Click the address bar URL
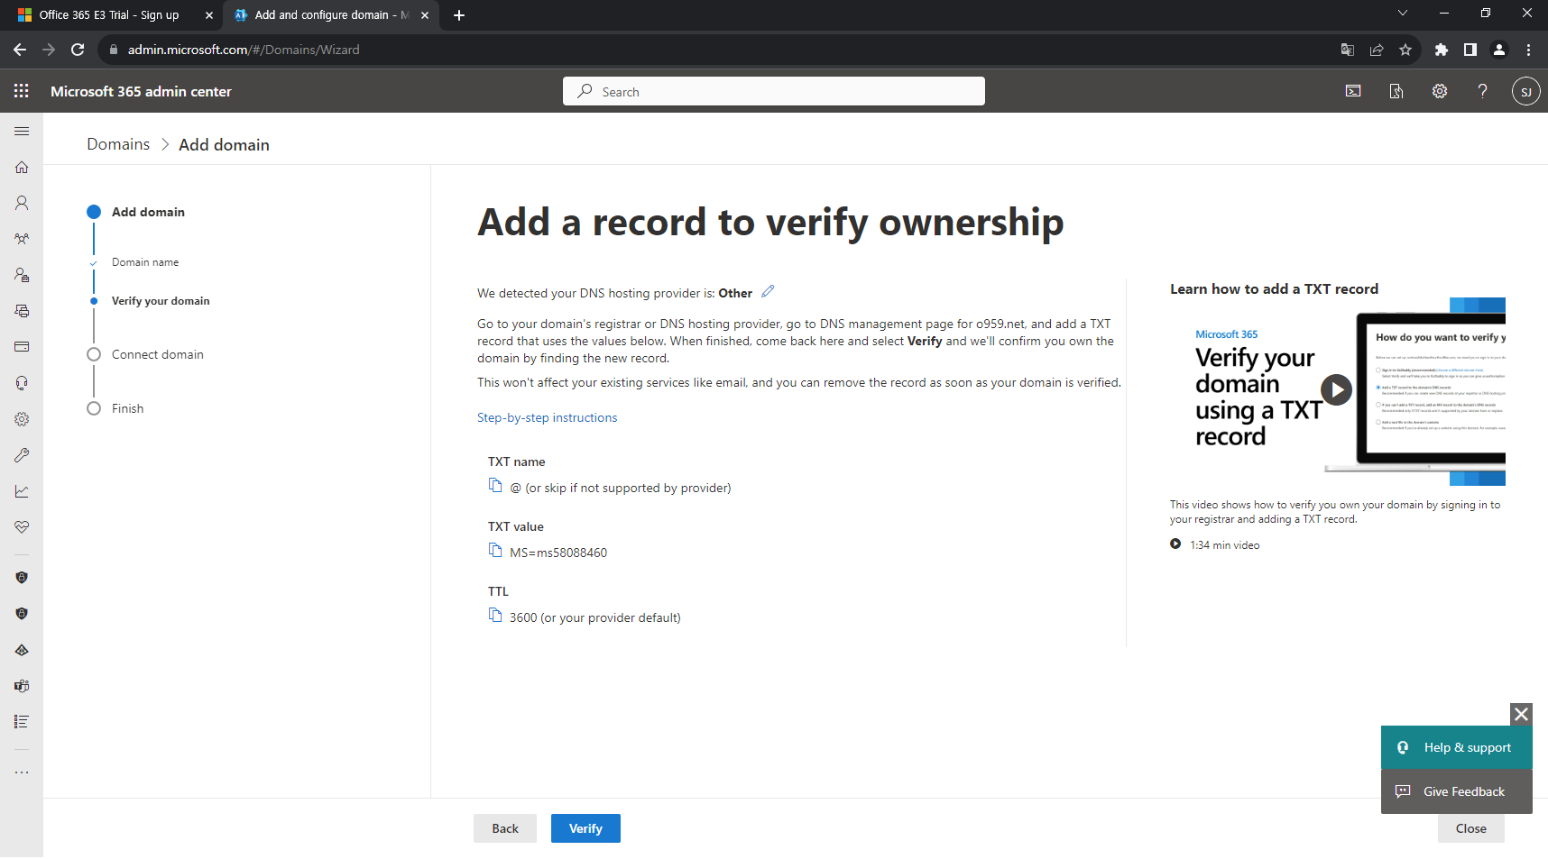Screen dimensions: 1548x859 244,50
